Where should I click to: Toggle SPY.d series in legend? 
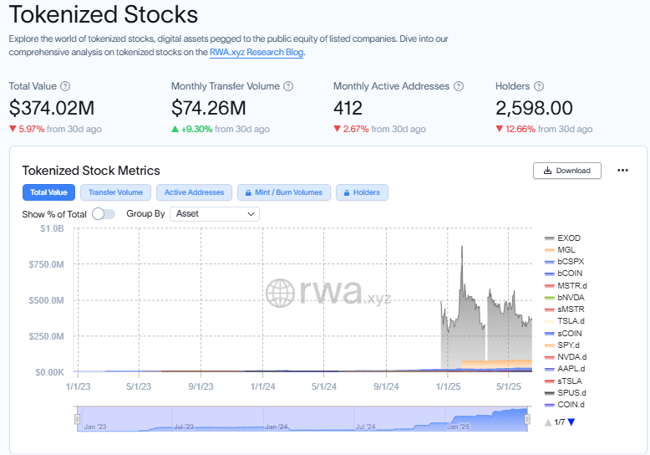562,345
